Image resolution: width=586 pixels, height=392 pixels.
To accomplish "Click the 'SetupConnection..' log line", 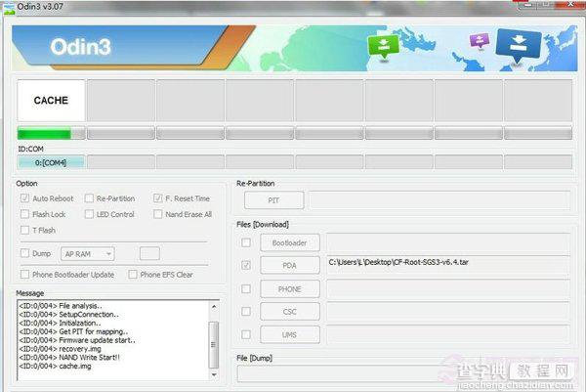I will [x=68, y=314].
